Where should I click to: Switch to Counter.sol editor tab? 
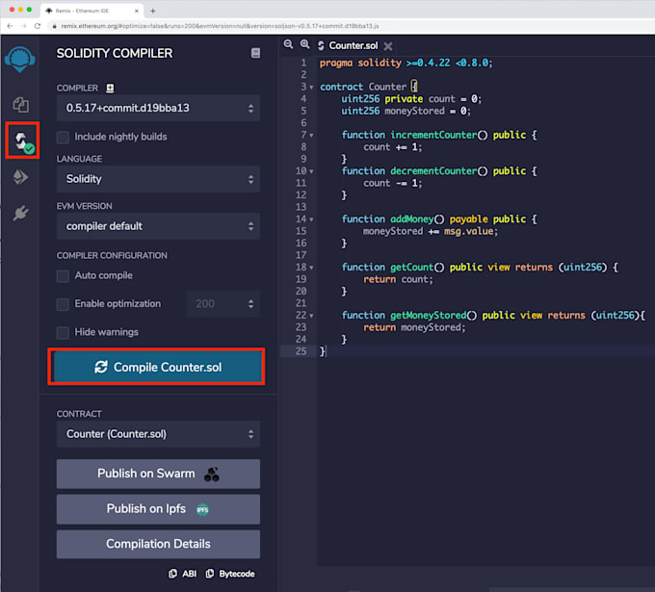pyautogui.click(x=353, y=45)
